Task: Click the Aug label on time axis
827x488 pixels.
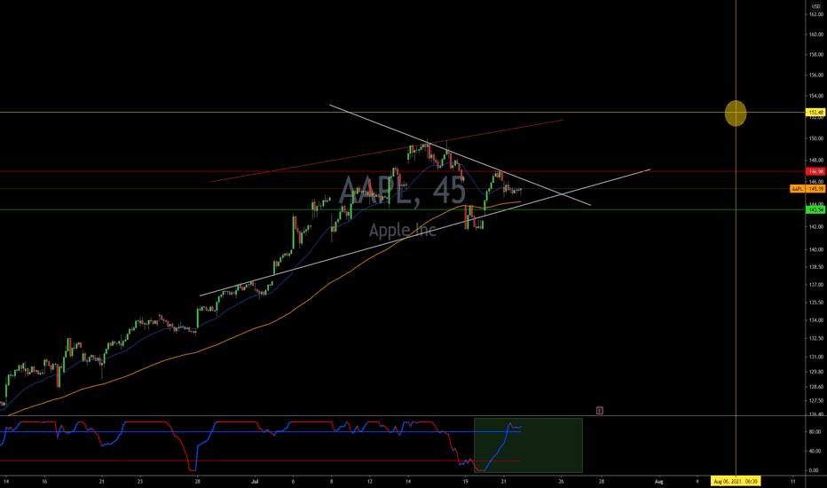Action: tap(658, 481)
